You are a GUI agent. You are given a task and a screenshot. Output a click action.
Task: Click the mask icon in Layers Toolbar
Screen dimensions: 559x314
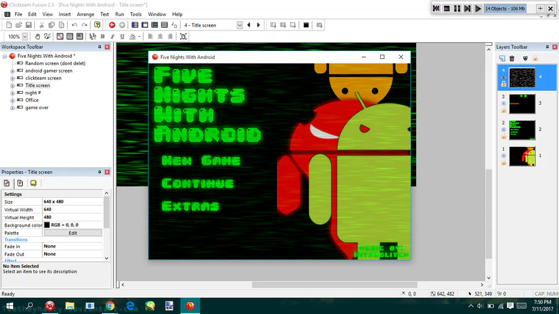click(x=525, y=58)
